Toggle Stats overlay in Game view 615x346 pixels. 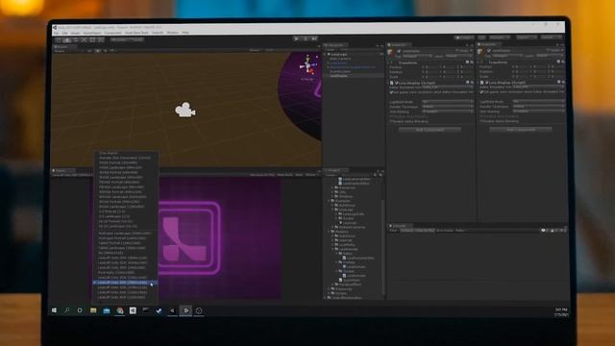tap(299, 175)
